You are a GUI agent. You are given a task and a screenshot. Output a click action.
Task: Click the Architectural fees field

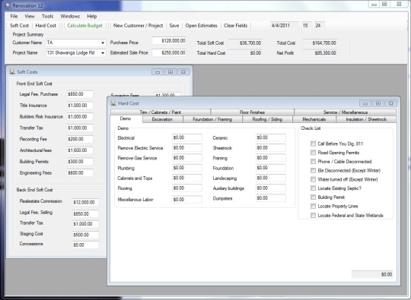80,150
